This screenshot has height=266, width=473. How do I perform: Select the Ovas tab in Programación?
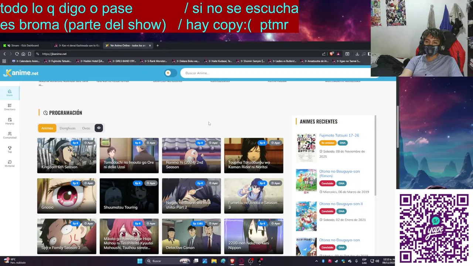[x=86, y=128]
